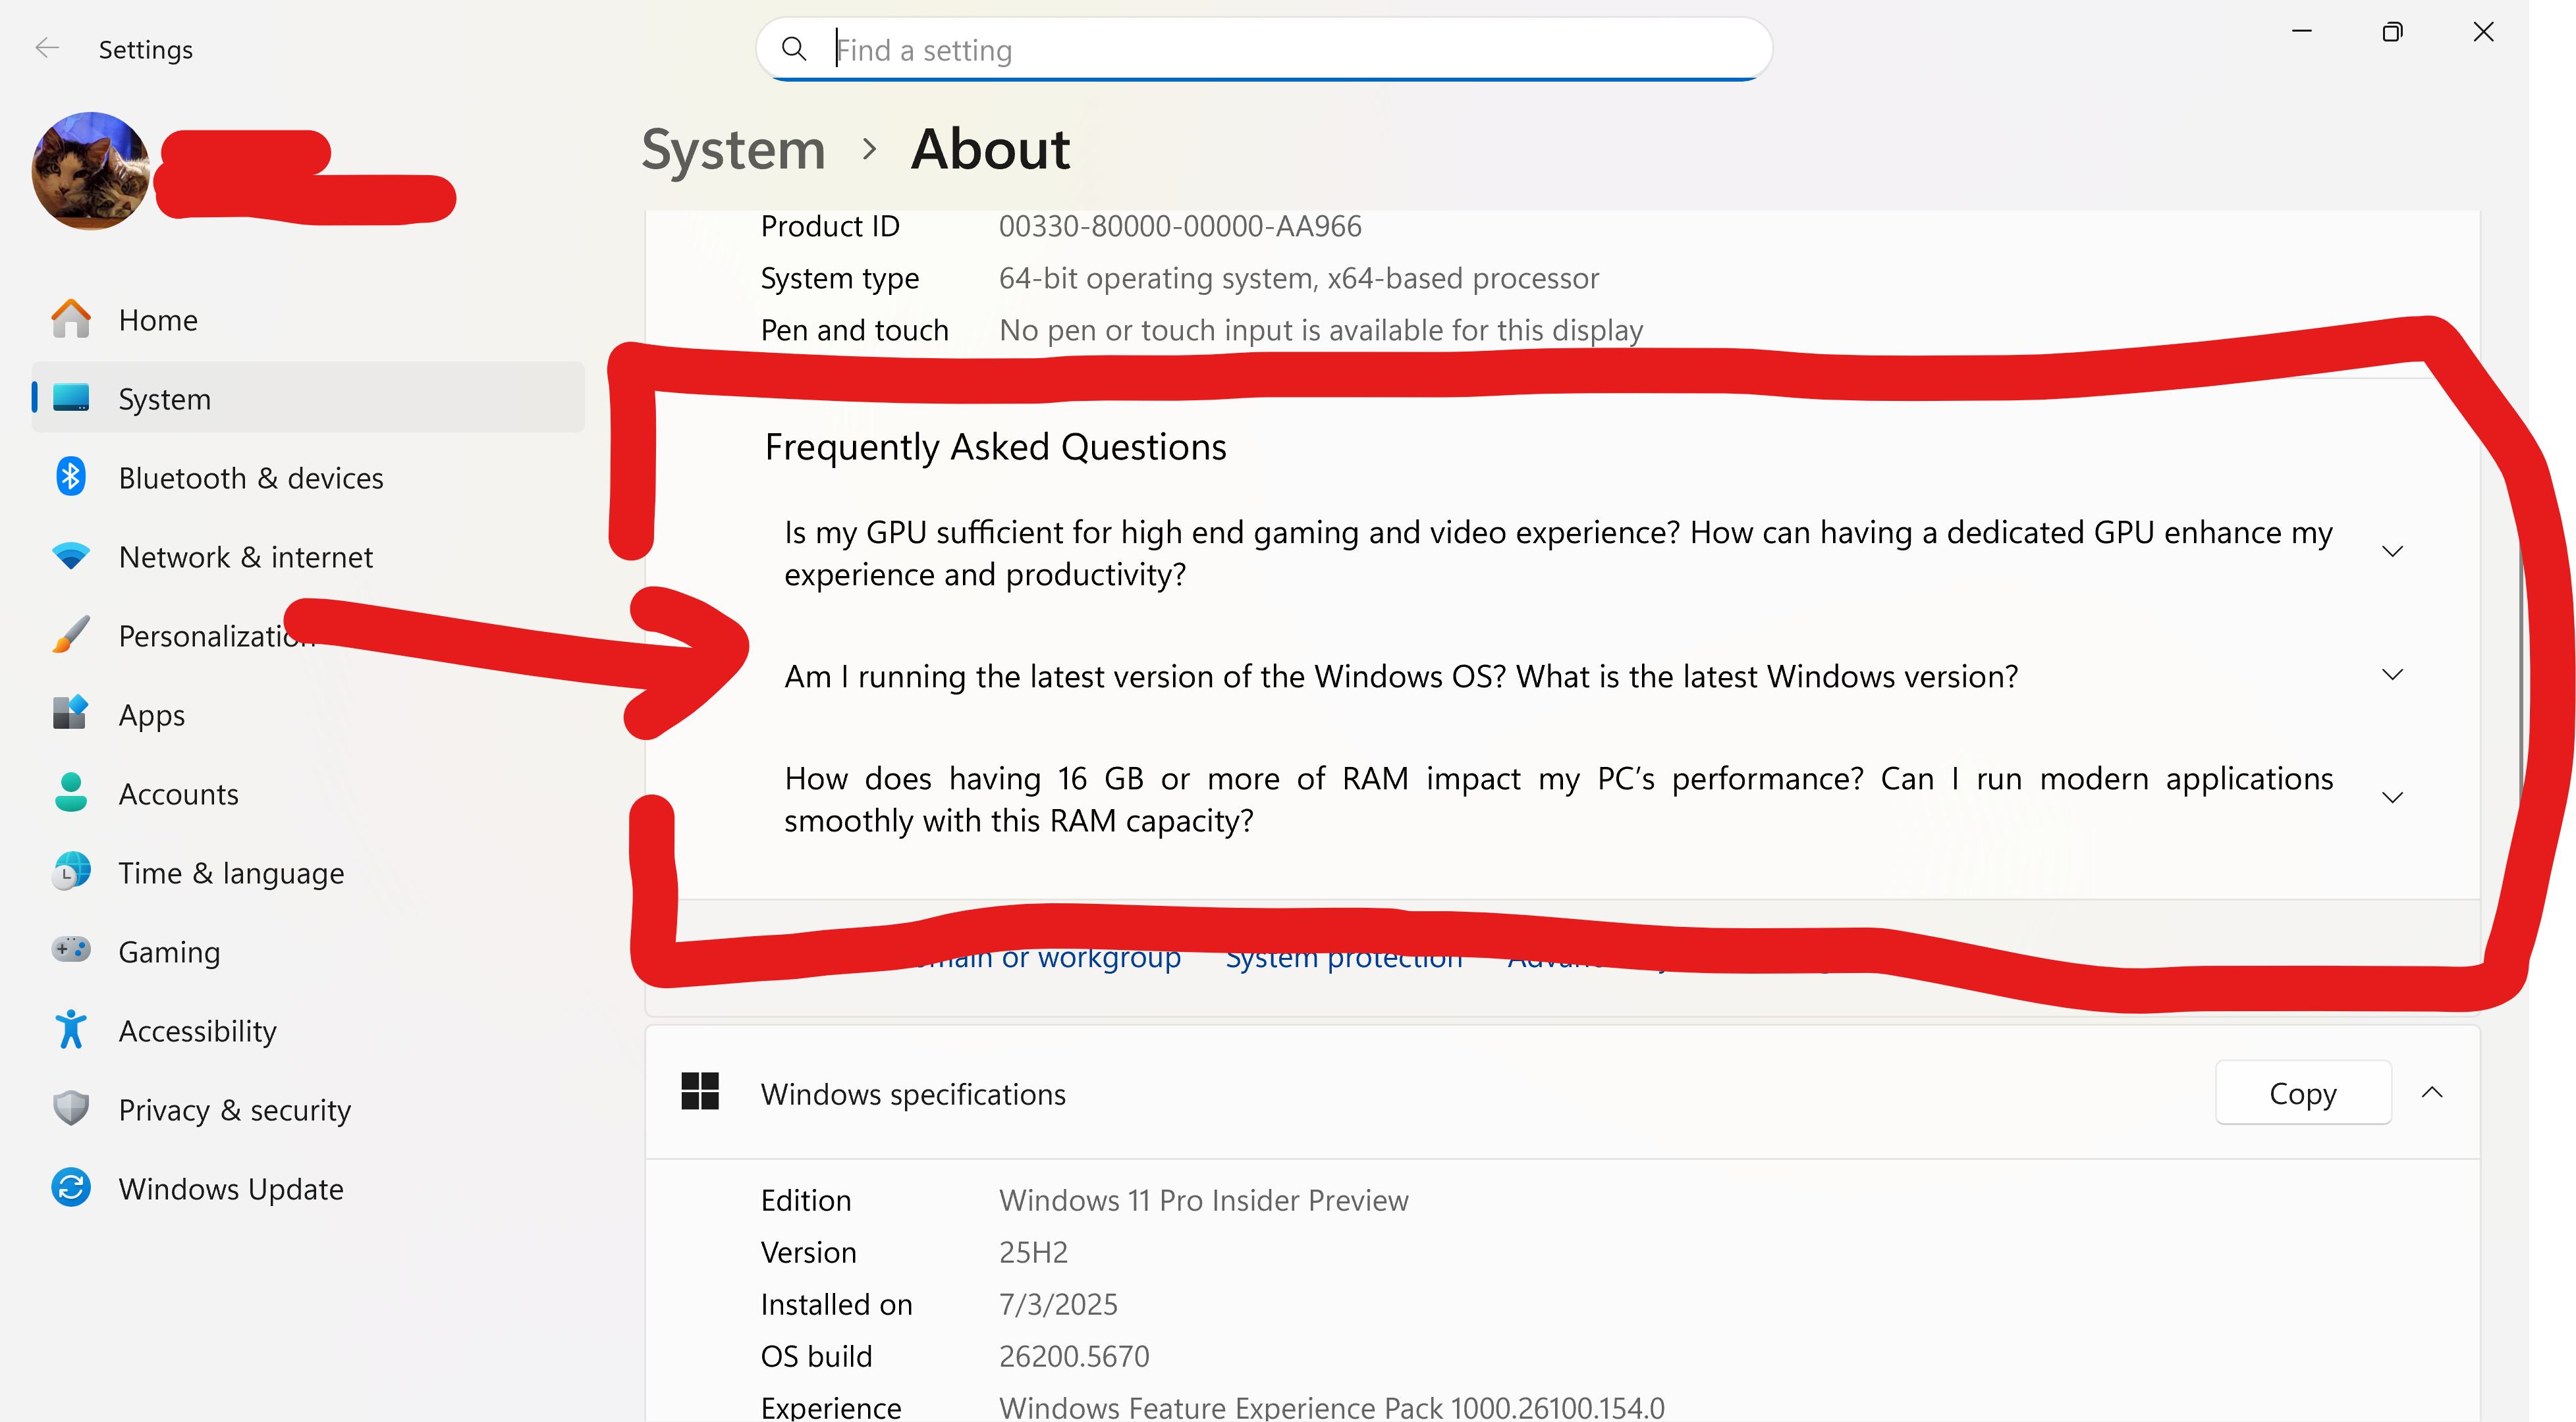The height and width of the screenshot is (1422, 2576).
Task: Click the Windows Update sync icon
Action: (71, 1187)
